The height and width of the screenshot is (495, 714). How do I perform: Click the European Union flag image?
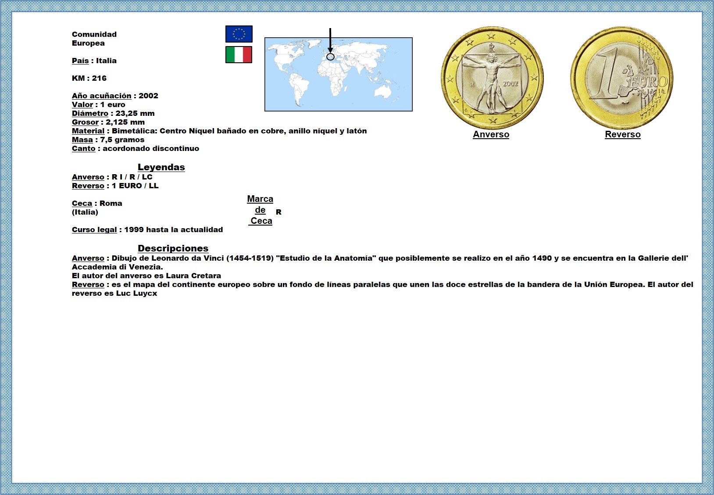(239, 34)
